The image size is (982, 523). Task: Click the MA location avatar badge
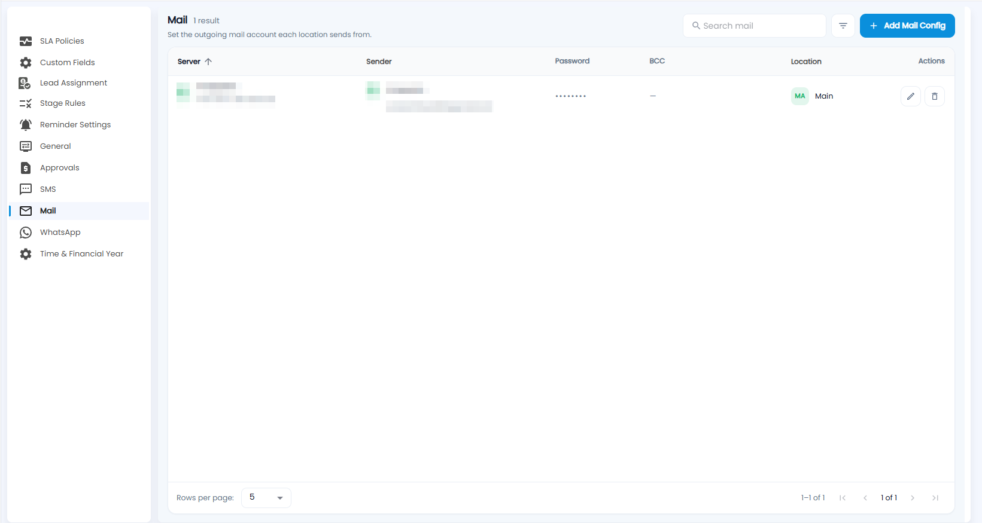800,96
